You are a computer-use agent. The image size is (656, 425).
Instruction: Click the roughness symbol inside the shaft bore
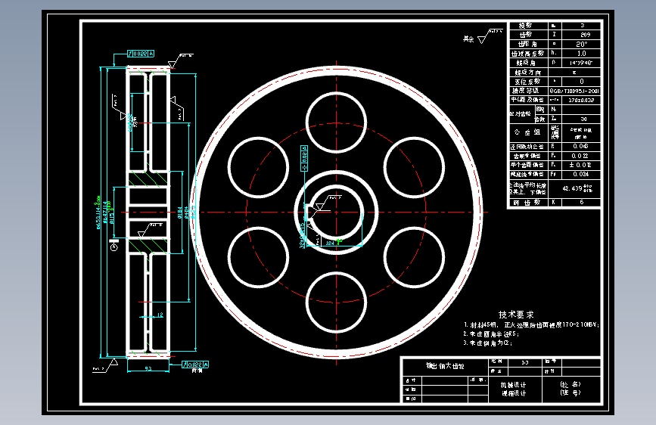coord(327,203)
